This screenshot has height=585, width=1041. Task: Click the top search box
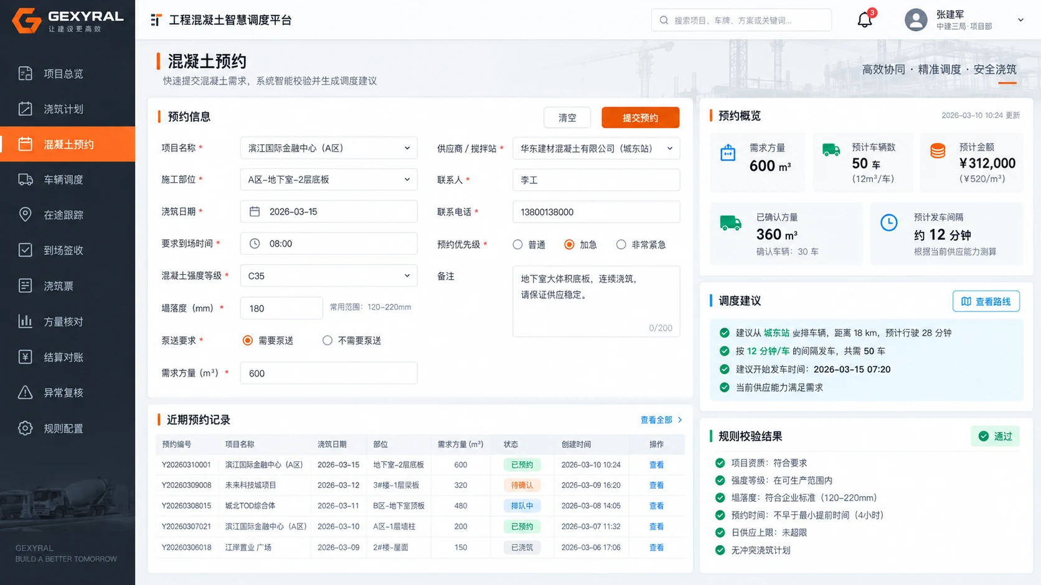pyautogui.click(x=741, y=20)
